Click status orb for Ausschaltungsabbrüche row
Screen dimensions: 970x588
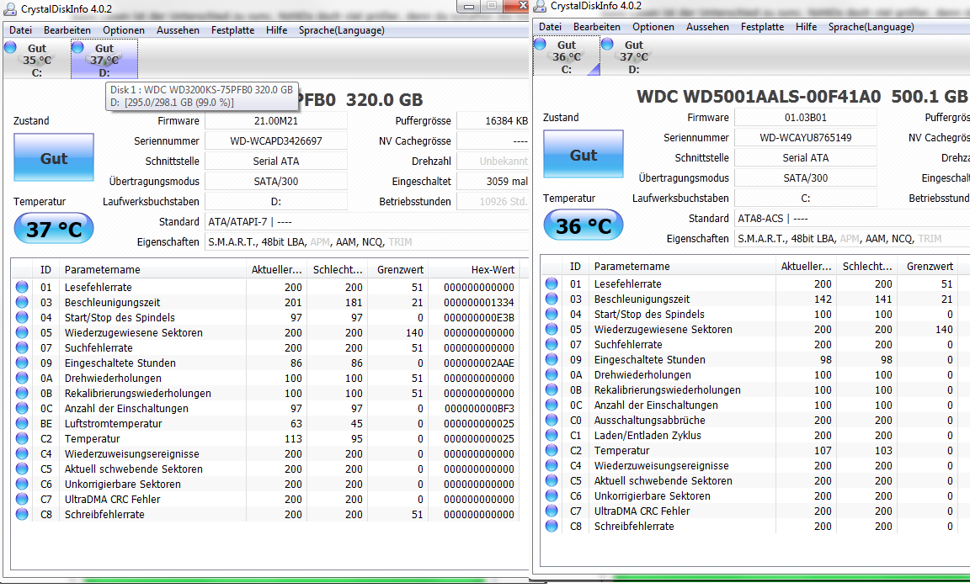[552, 420]
